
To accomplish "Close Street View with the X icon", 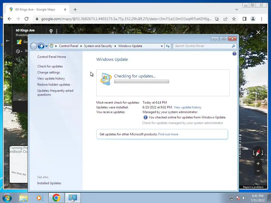I will click(x=258, y=32).
